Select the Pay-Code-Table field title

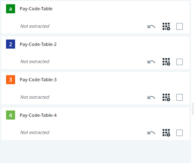click(36, 9)
